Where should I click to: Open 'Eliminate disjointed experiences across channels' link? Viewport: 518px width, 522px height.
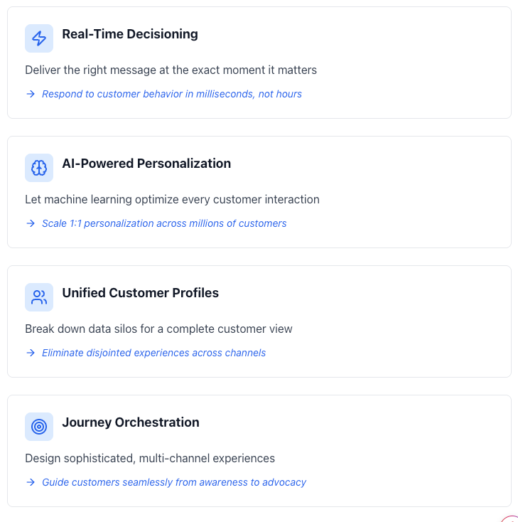coord(153,353)
